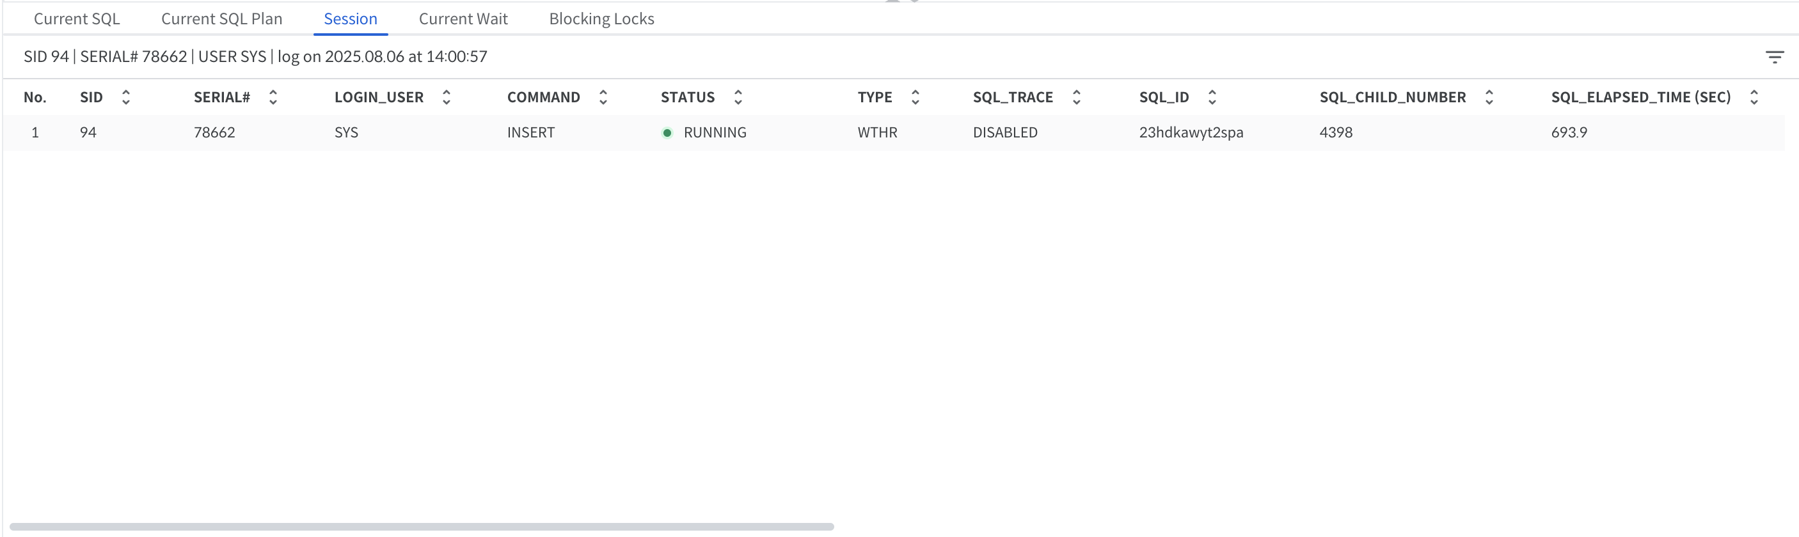Click SQL_ID value 23hdkawyt2spa

tap(1191, 132)
